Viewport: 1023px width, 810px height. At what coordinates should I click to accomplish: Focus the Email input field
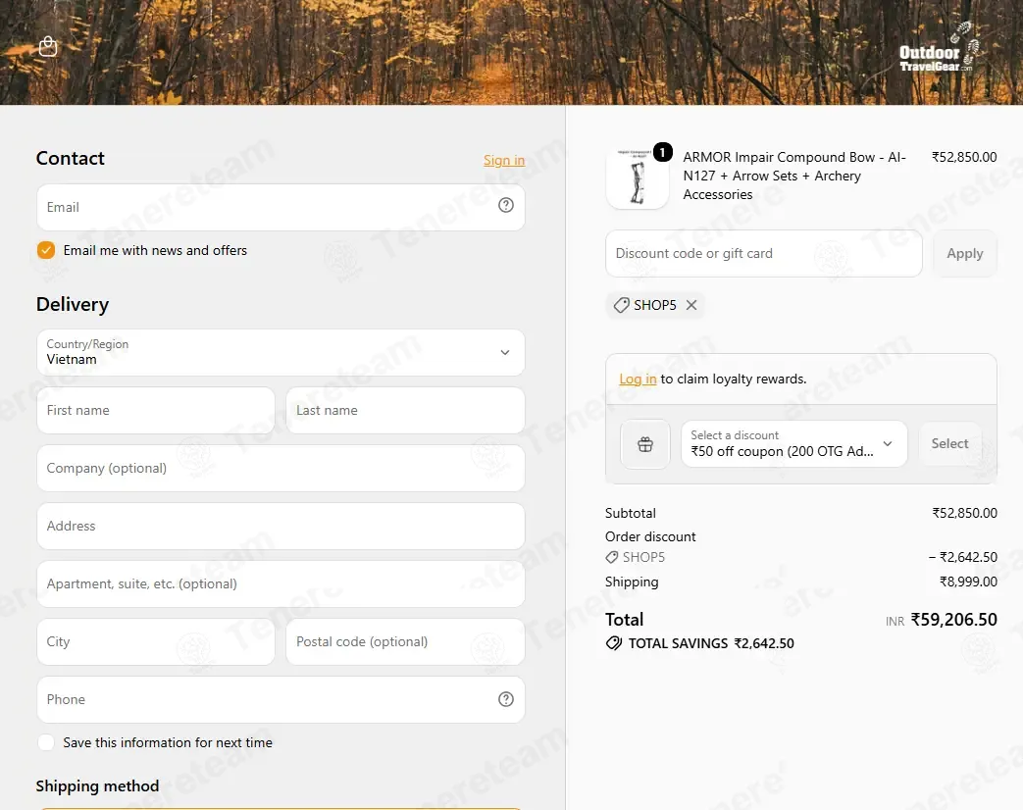tap(281, 207)
